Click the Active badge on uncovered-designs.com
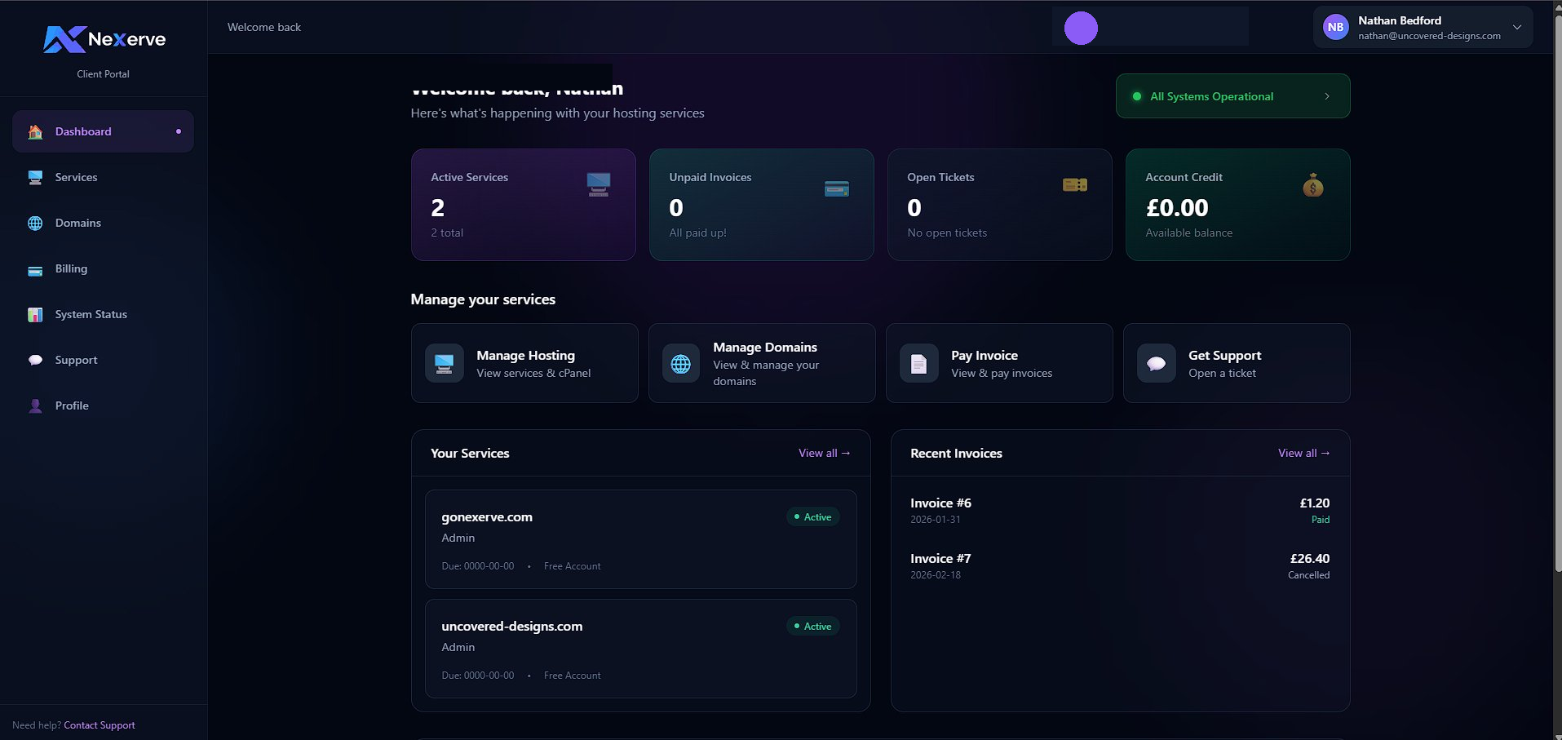The image size is (1562, 740). 812,626
